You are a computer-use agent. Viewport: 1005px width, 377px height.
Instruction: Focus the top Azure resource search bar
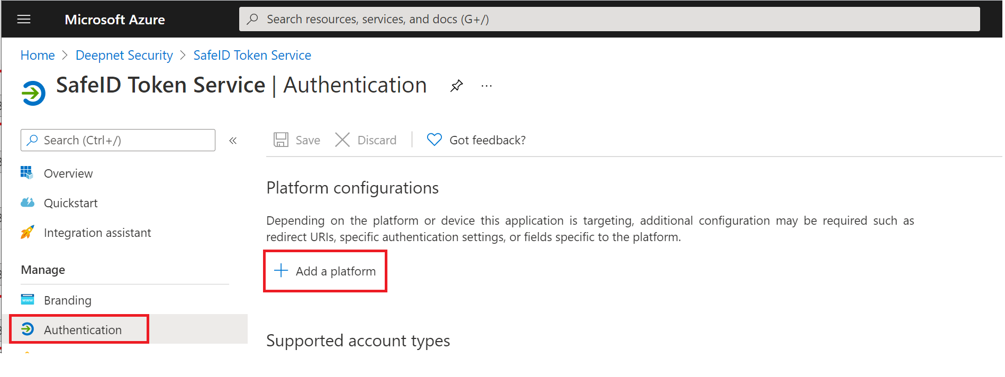[609, 20]
